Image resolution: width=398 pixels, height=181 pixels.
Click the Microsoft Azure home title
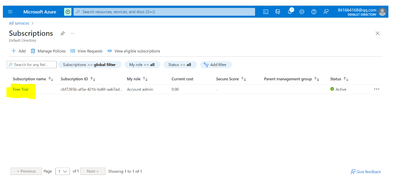tap(40, 12)
